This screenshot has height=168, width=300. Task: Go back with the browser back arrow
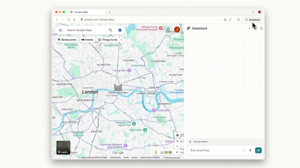point(57,20)
